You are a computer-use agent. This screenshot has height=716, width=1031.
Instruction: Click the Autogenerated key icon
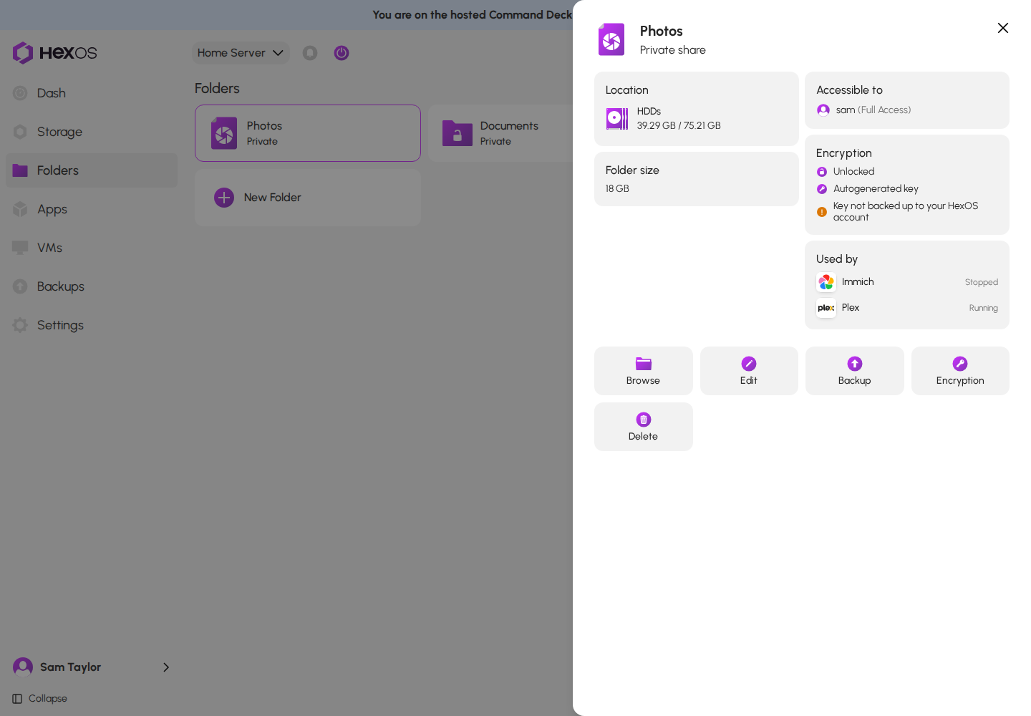[822, 189]
